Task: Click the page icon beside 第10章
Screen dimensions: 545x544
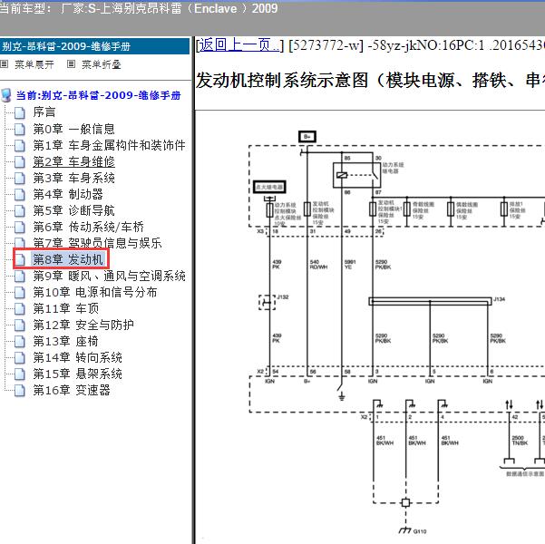Action: (20, 292)
